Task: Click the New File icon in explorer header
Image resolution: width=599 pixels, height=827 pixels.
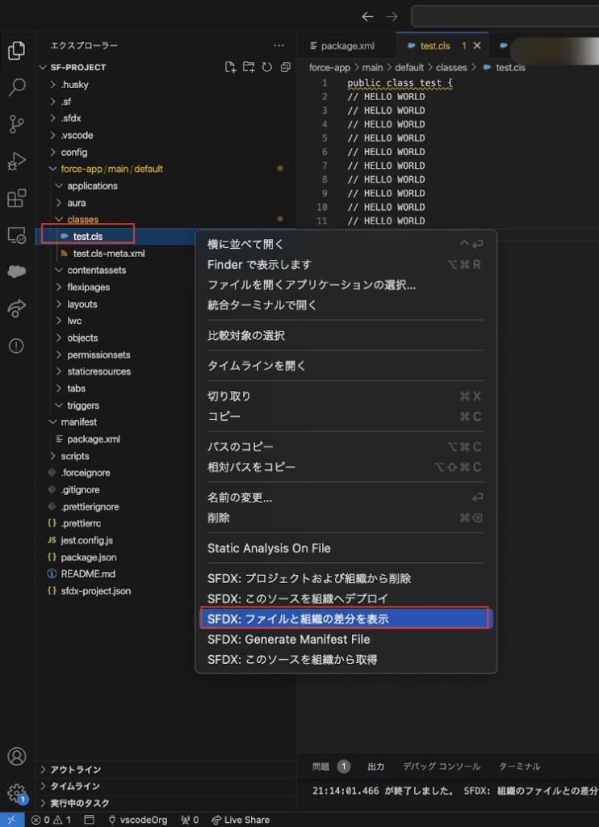Action: tap(231, 67)
